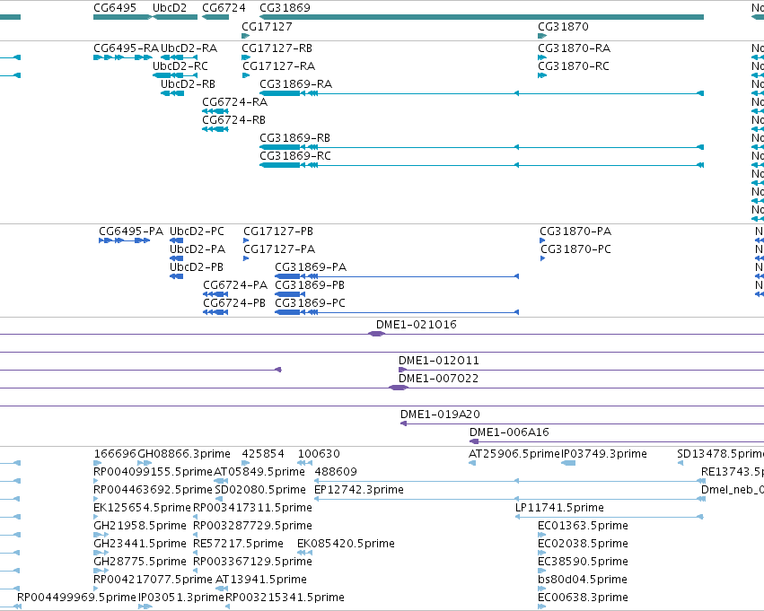The height and width of the screenshot is (611, 764).
Task: Click protein CG31869-PC label
Action: [311, 303]
